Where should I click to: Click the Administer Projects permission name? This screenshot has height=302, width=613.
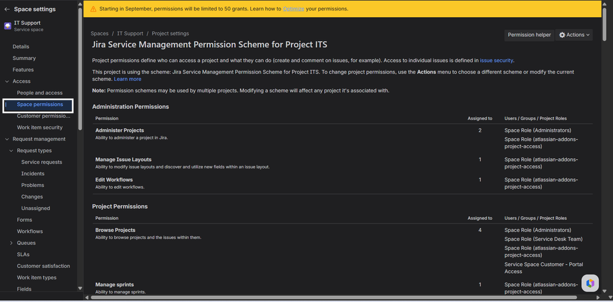pos(120,130)
